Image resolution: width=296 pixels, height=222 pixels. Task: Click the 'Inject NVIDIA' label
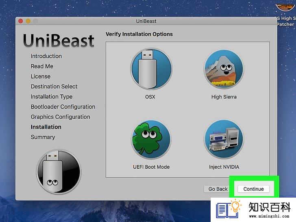point(224,167)
